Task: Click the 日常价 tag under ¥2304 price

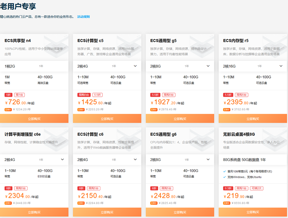Action: pos(8,203)
